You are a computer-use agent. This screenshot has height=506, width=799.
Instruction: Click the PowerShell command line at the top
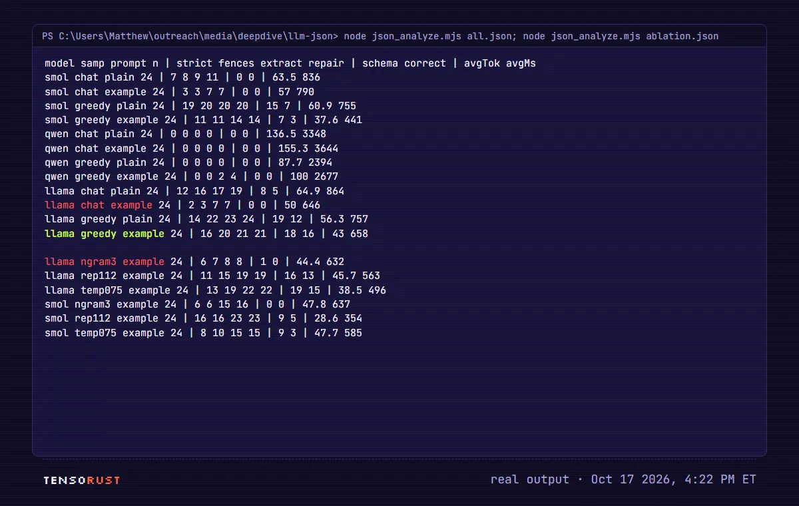[380, 36]
